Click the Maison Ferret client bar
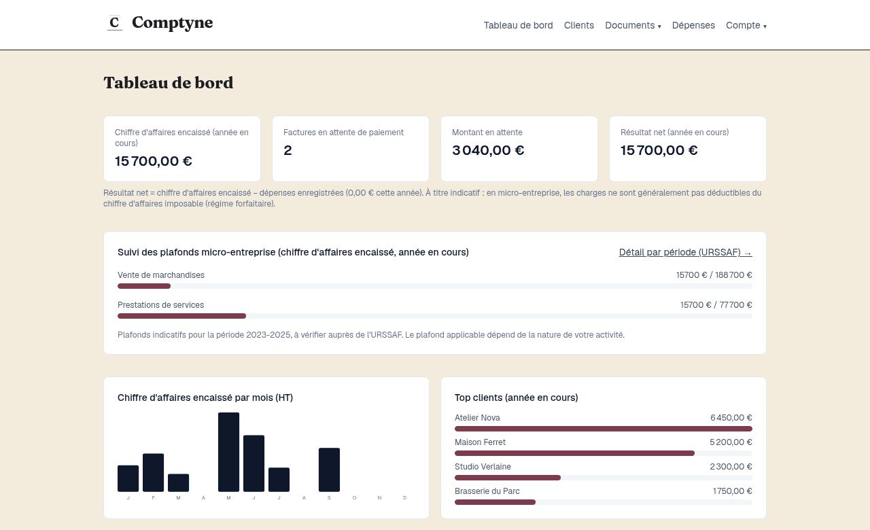The image size is (870, 530). point(604,453)
